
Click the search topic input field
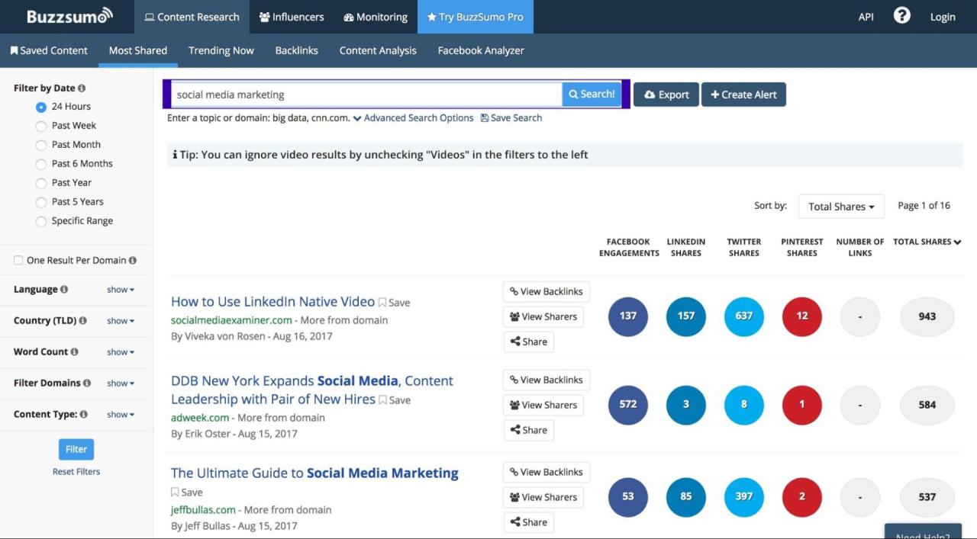click(x=366, y=95)
